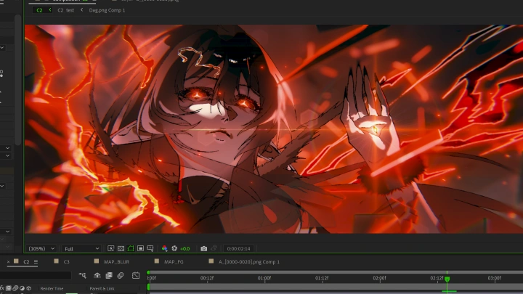523x294 pixels.
Task: Click the Parent & Link column header
Action: tap(102, 288)
